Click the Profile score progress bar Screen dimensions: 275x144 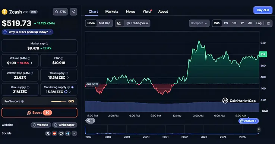pyautogui.click(x=59, y=101)
